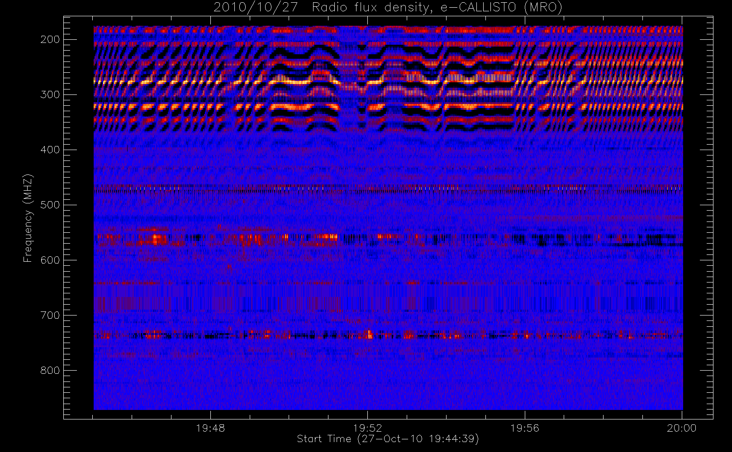Click the 19:48 time tick label

(210, 428)
